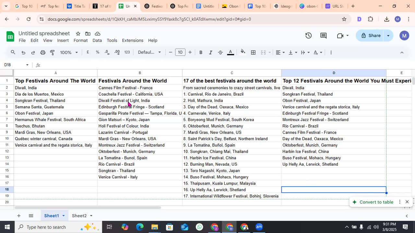Click the search menus magnifier icon
Viewport: 415px width, 233px height.
pos(13,52)
